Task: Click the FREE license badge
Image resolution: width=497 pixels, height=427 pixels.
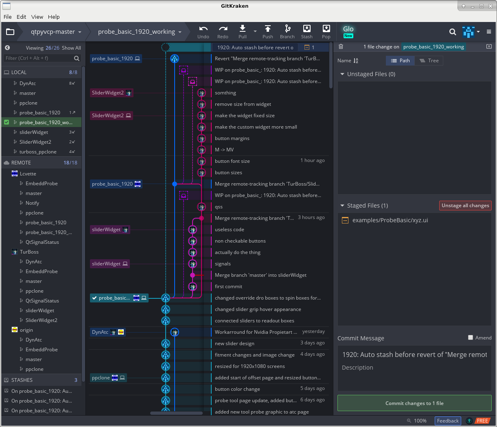Action: point(482,421)
